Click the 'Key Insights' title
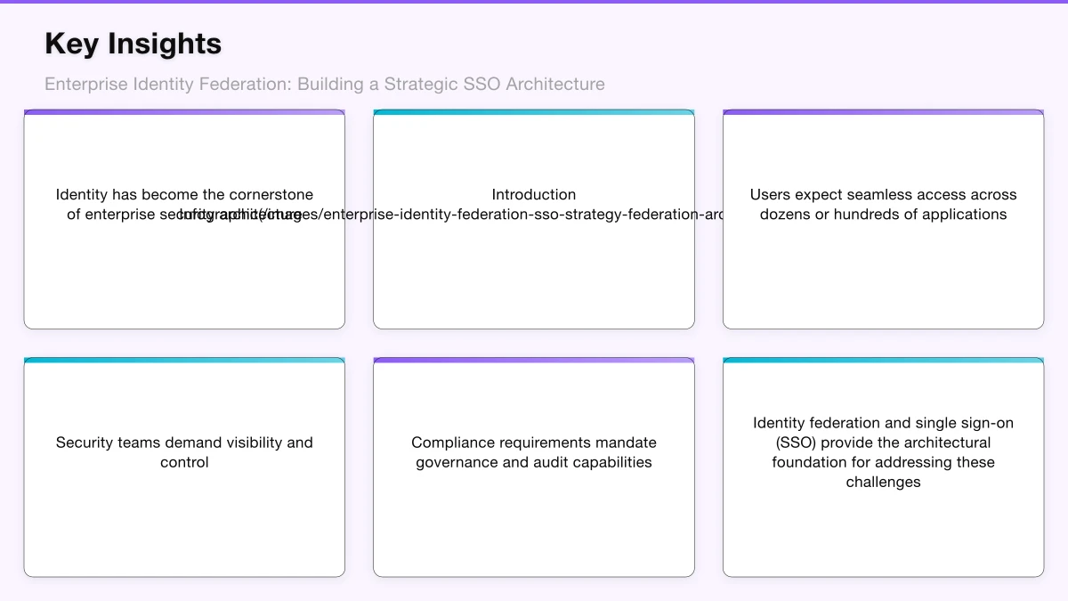This screenshot has height=601, width=1068. coord(133,43)
